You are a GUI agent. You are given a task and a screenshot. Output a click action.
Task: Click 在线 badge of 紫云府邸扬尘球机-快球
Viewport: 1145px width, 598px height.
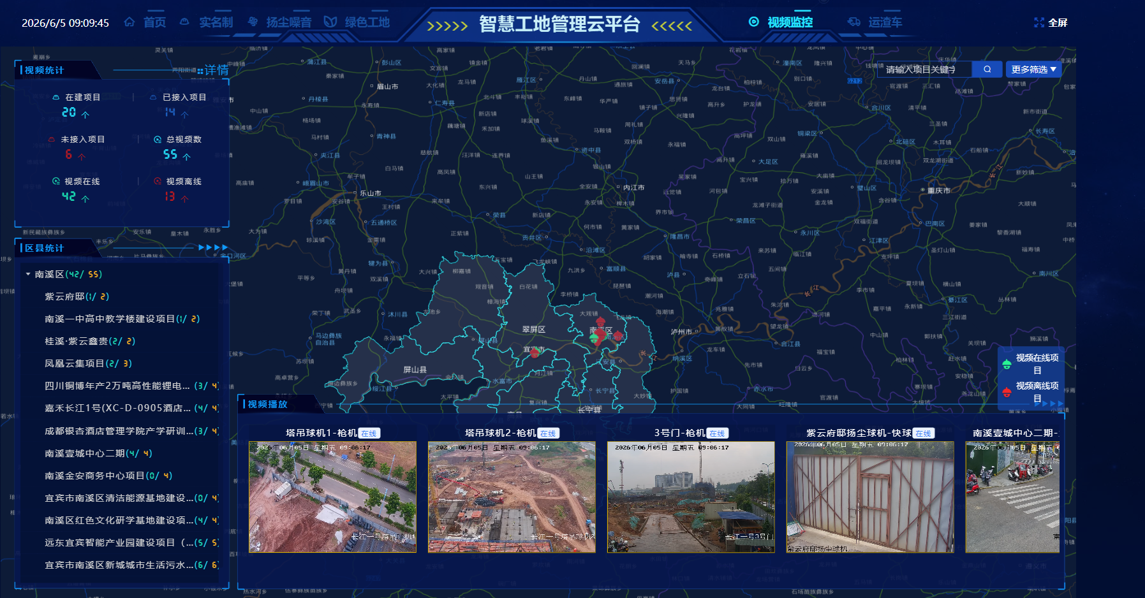tap(923, 434)
